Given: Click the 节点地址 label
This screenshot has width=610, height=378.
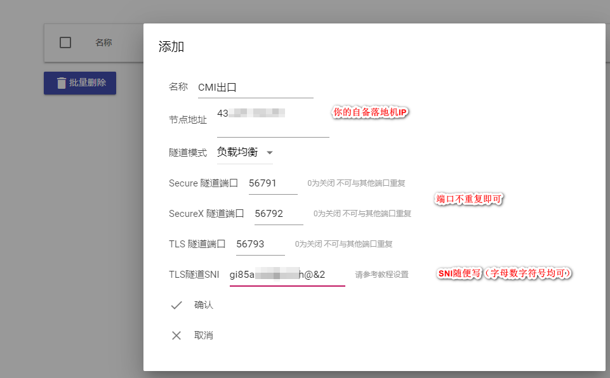Looking at the screenshot, I should click(x=188, y=120).
